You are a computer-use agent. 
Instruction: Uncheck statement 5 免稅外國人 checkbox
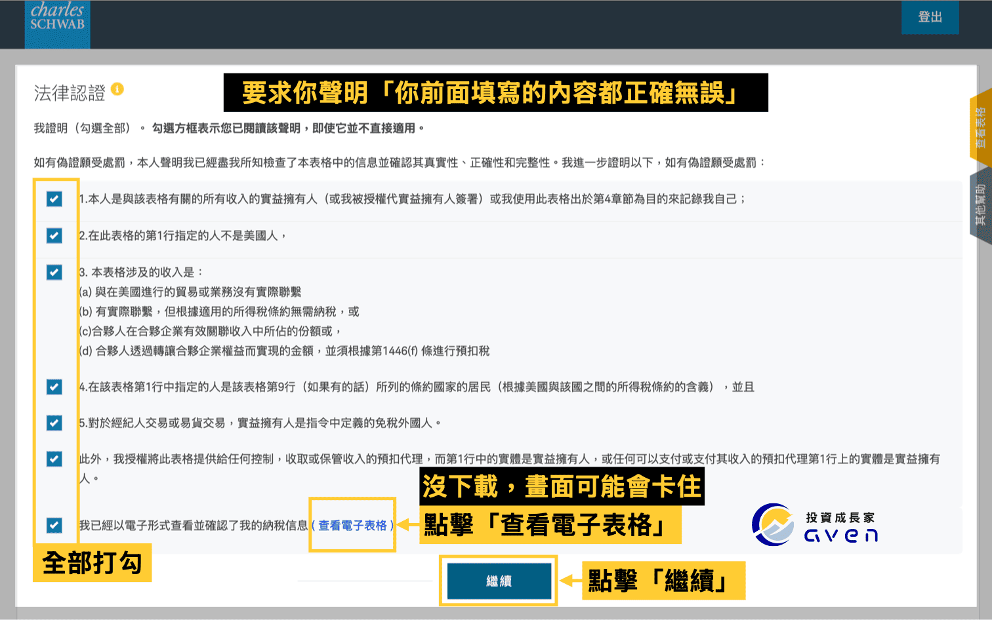pyautogui.click(x=54, y=423)
